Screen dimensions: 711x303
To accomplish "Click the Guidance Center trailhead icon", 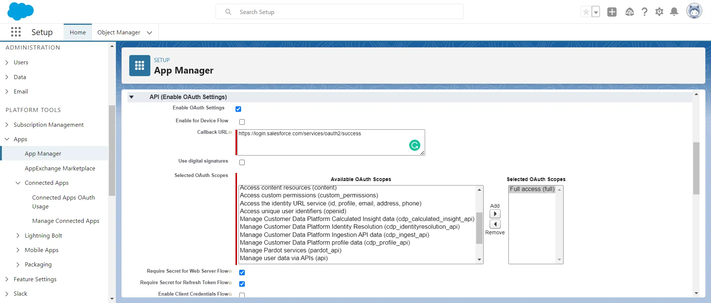I will pos(630,12).
